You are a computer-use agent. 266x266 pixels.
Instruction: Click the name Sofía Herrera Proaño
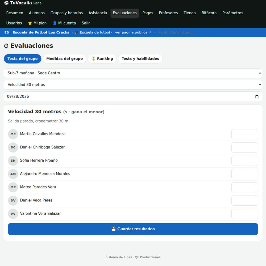pyautogui.click(x=39, y=161)
